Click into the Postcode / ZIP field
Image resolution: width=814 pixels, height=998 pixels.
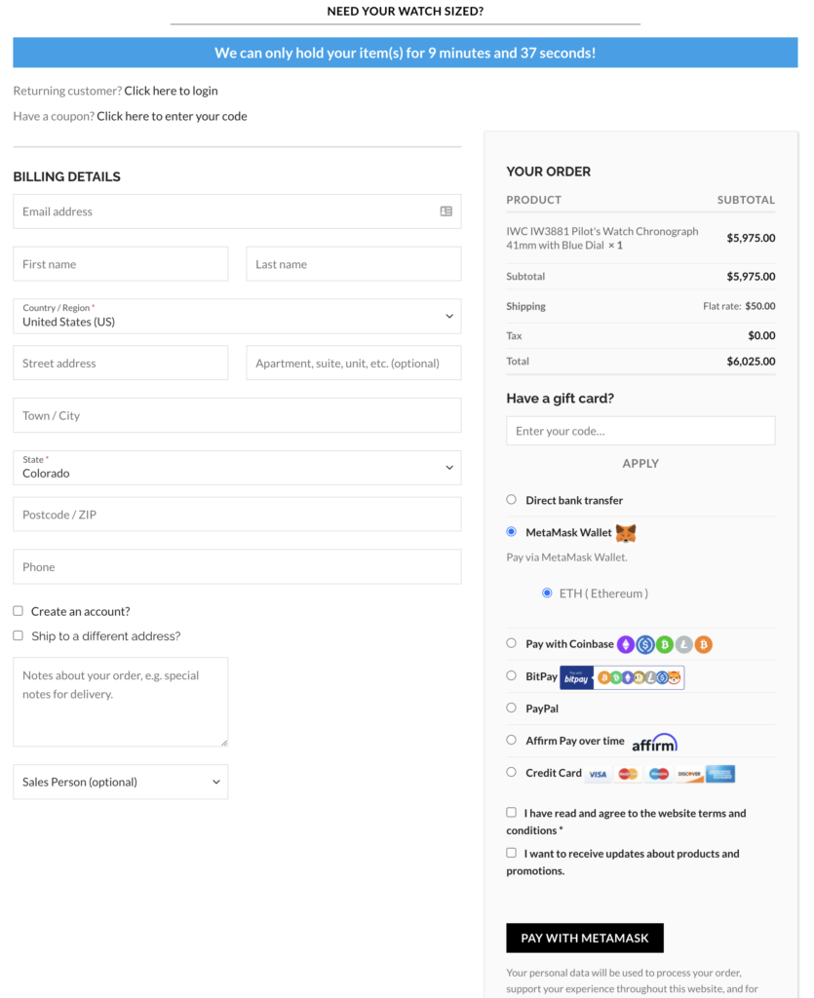tap(237, 515)
